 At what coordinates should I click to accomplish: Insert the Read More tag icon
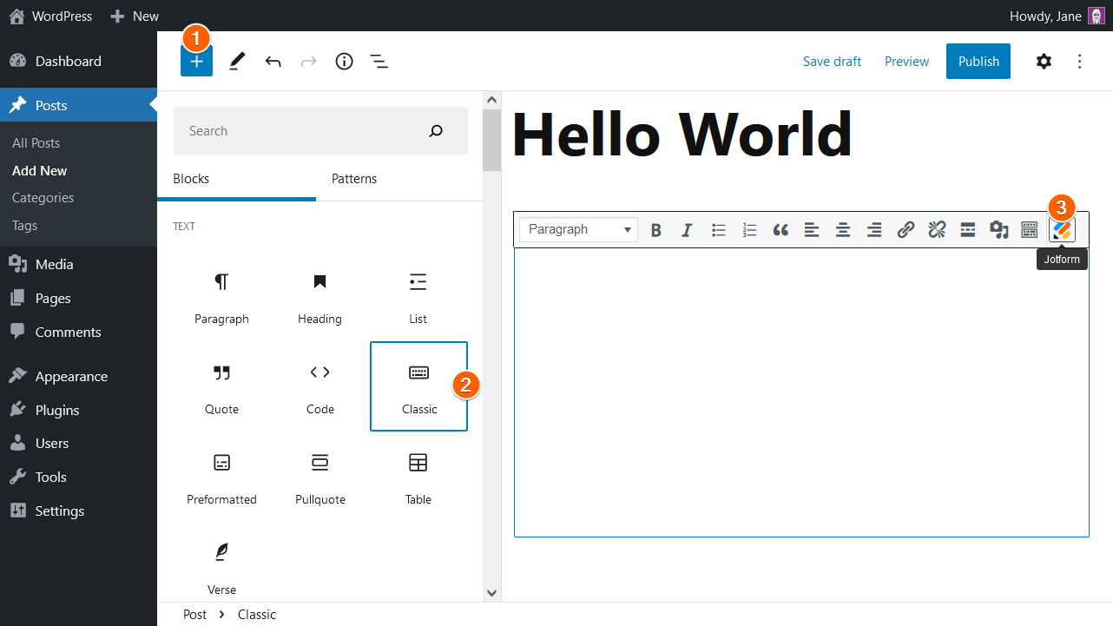point(968,230)
